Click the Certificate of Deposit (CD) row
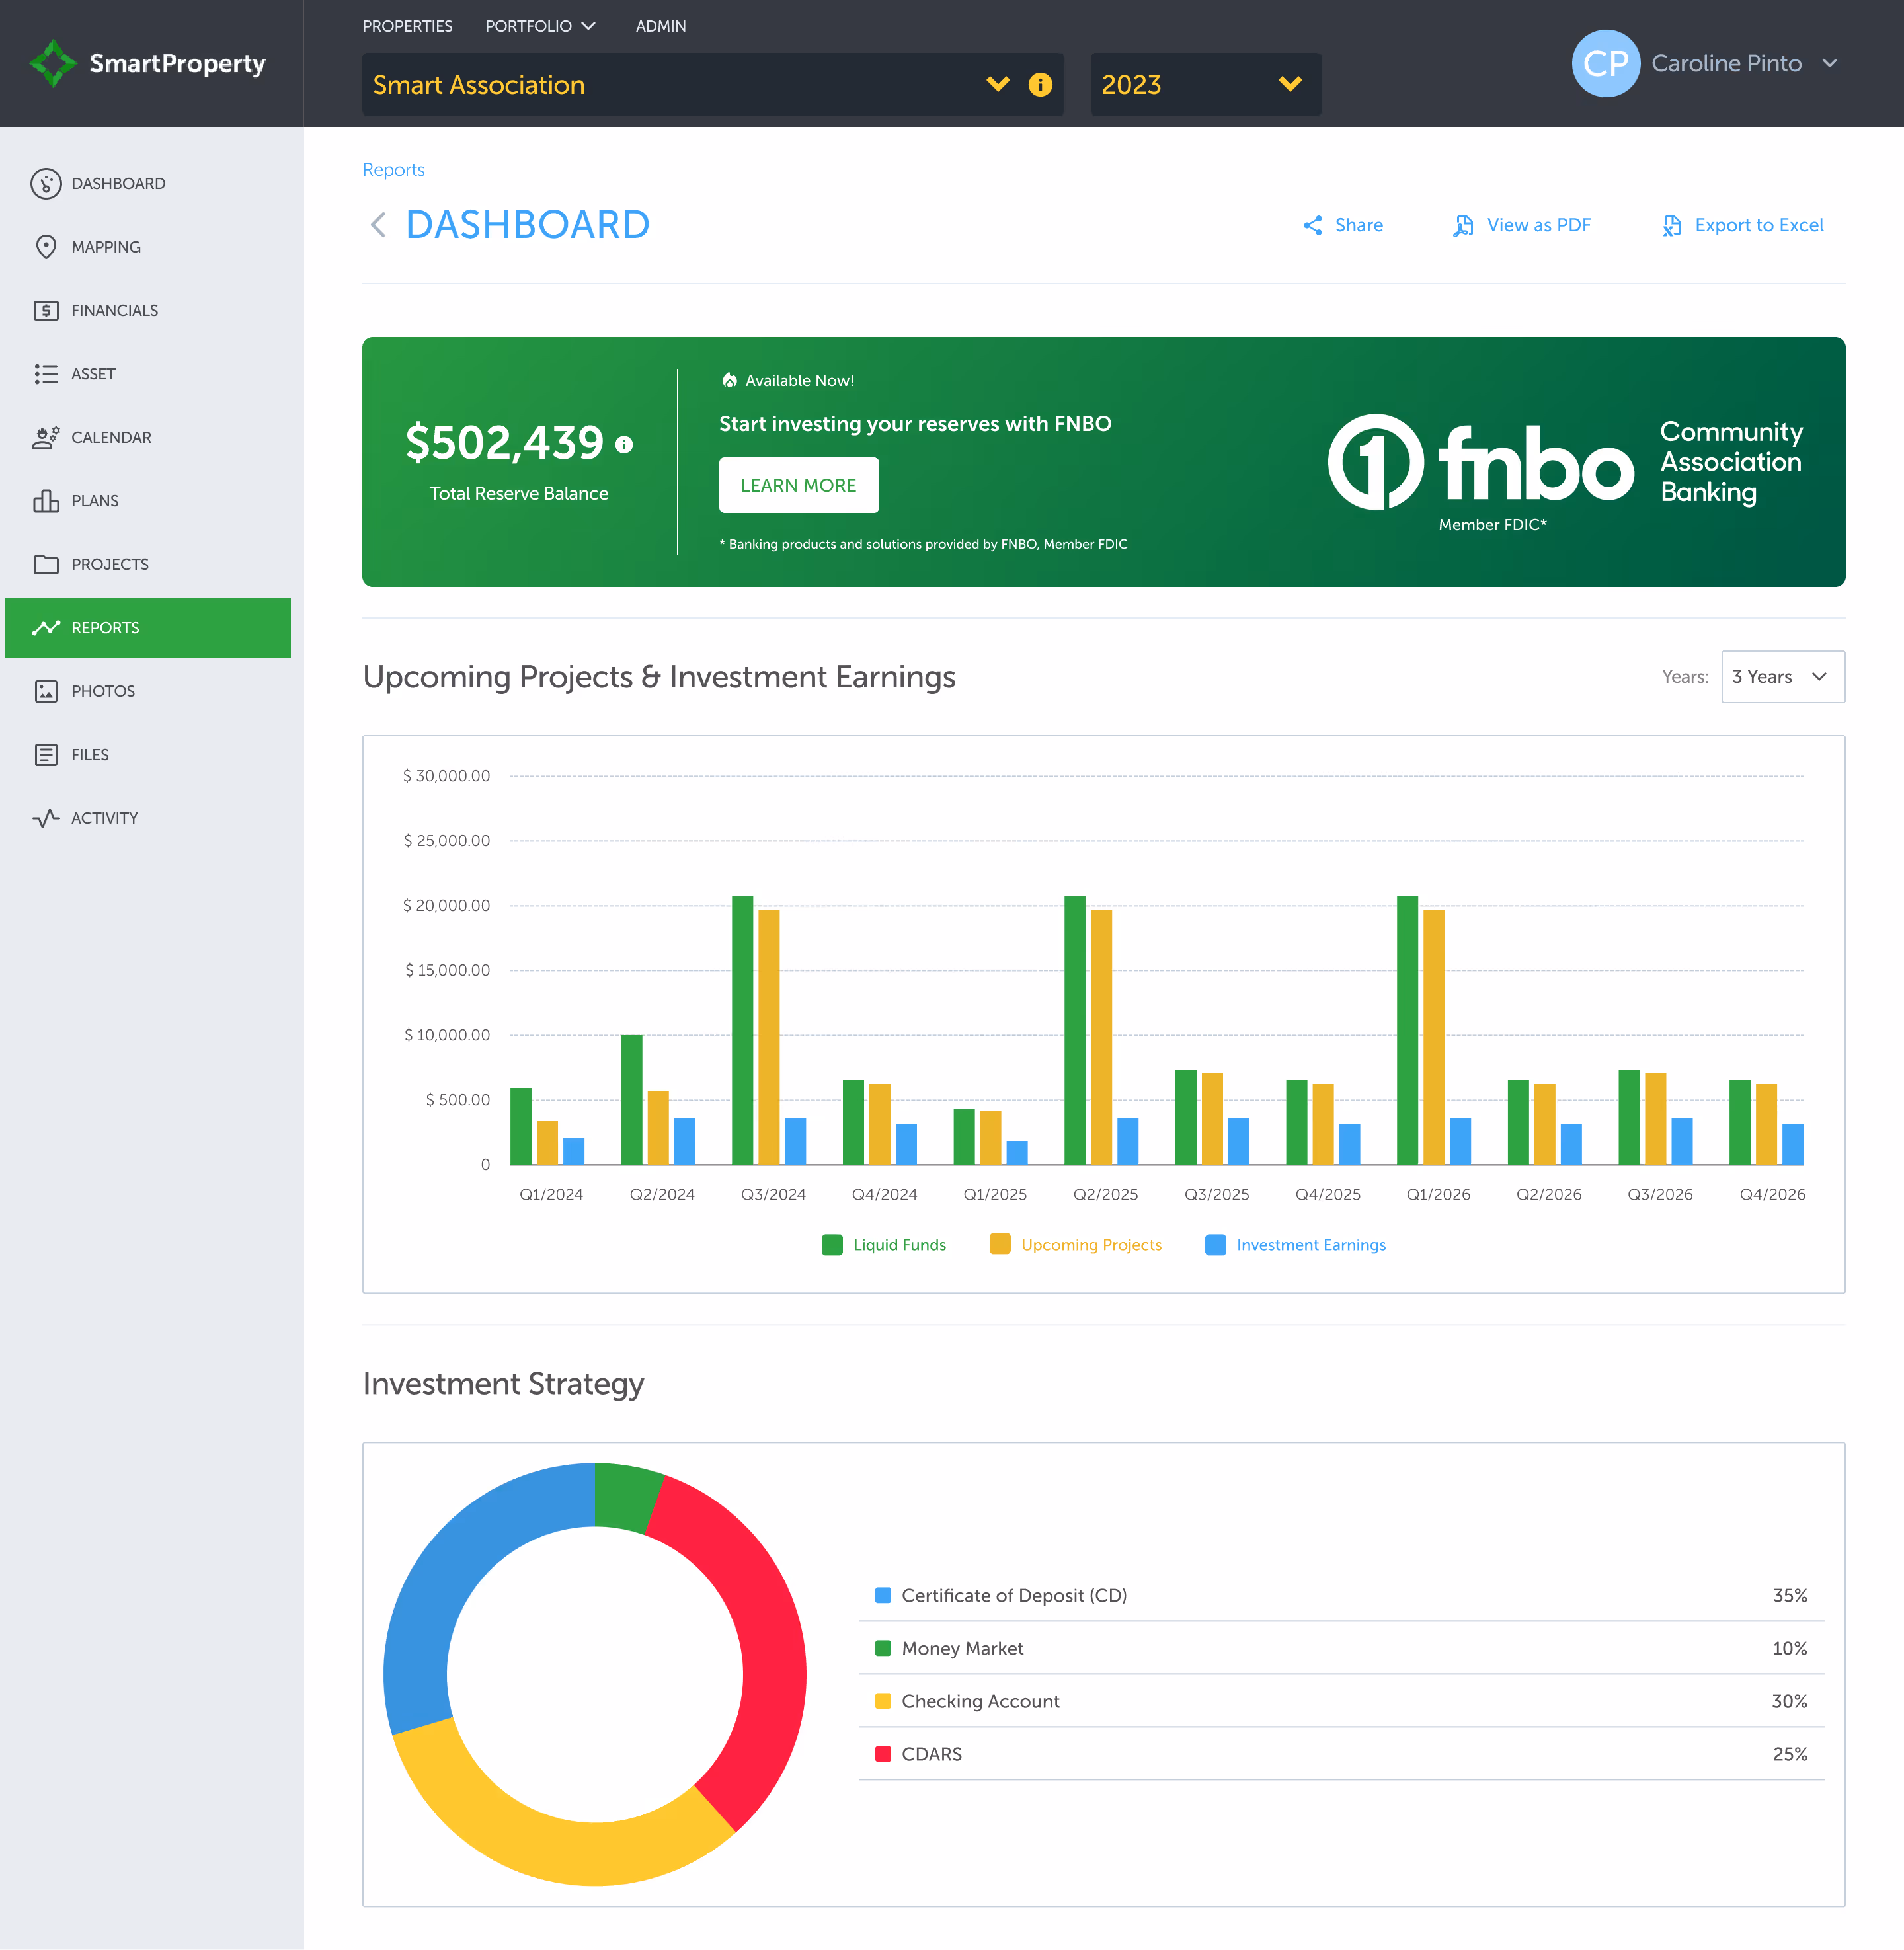Image resolution: width=1904 pixels, height=1950 pixels. coord(1341,1596)
